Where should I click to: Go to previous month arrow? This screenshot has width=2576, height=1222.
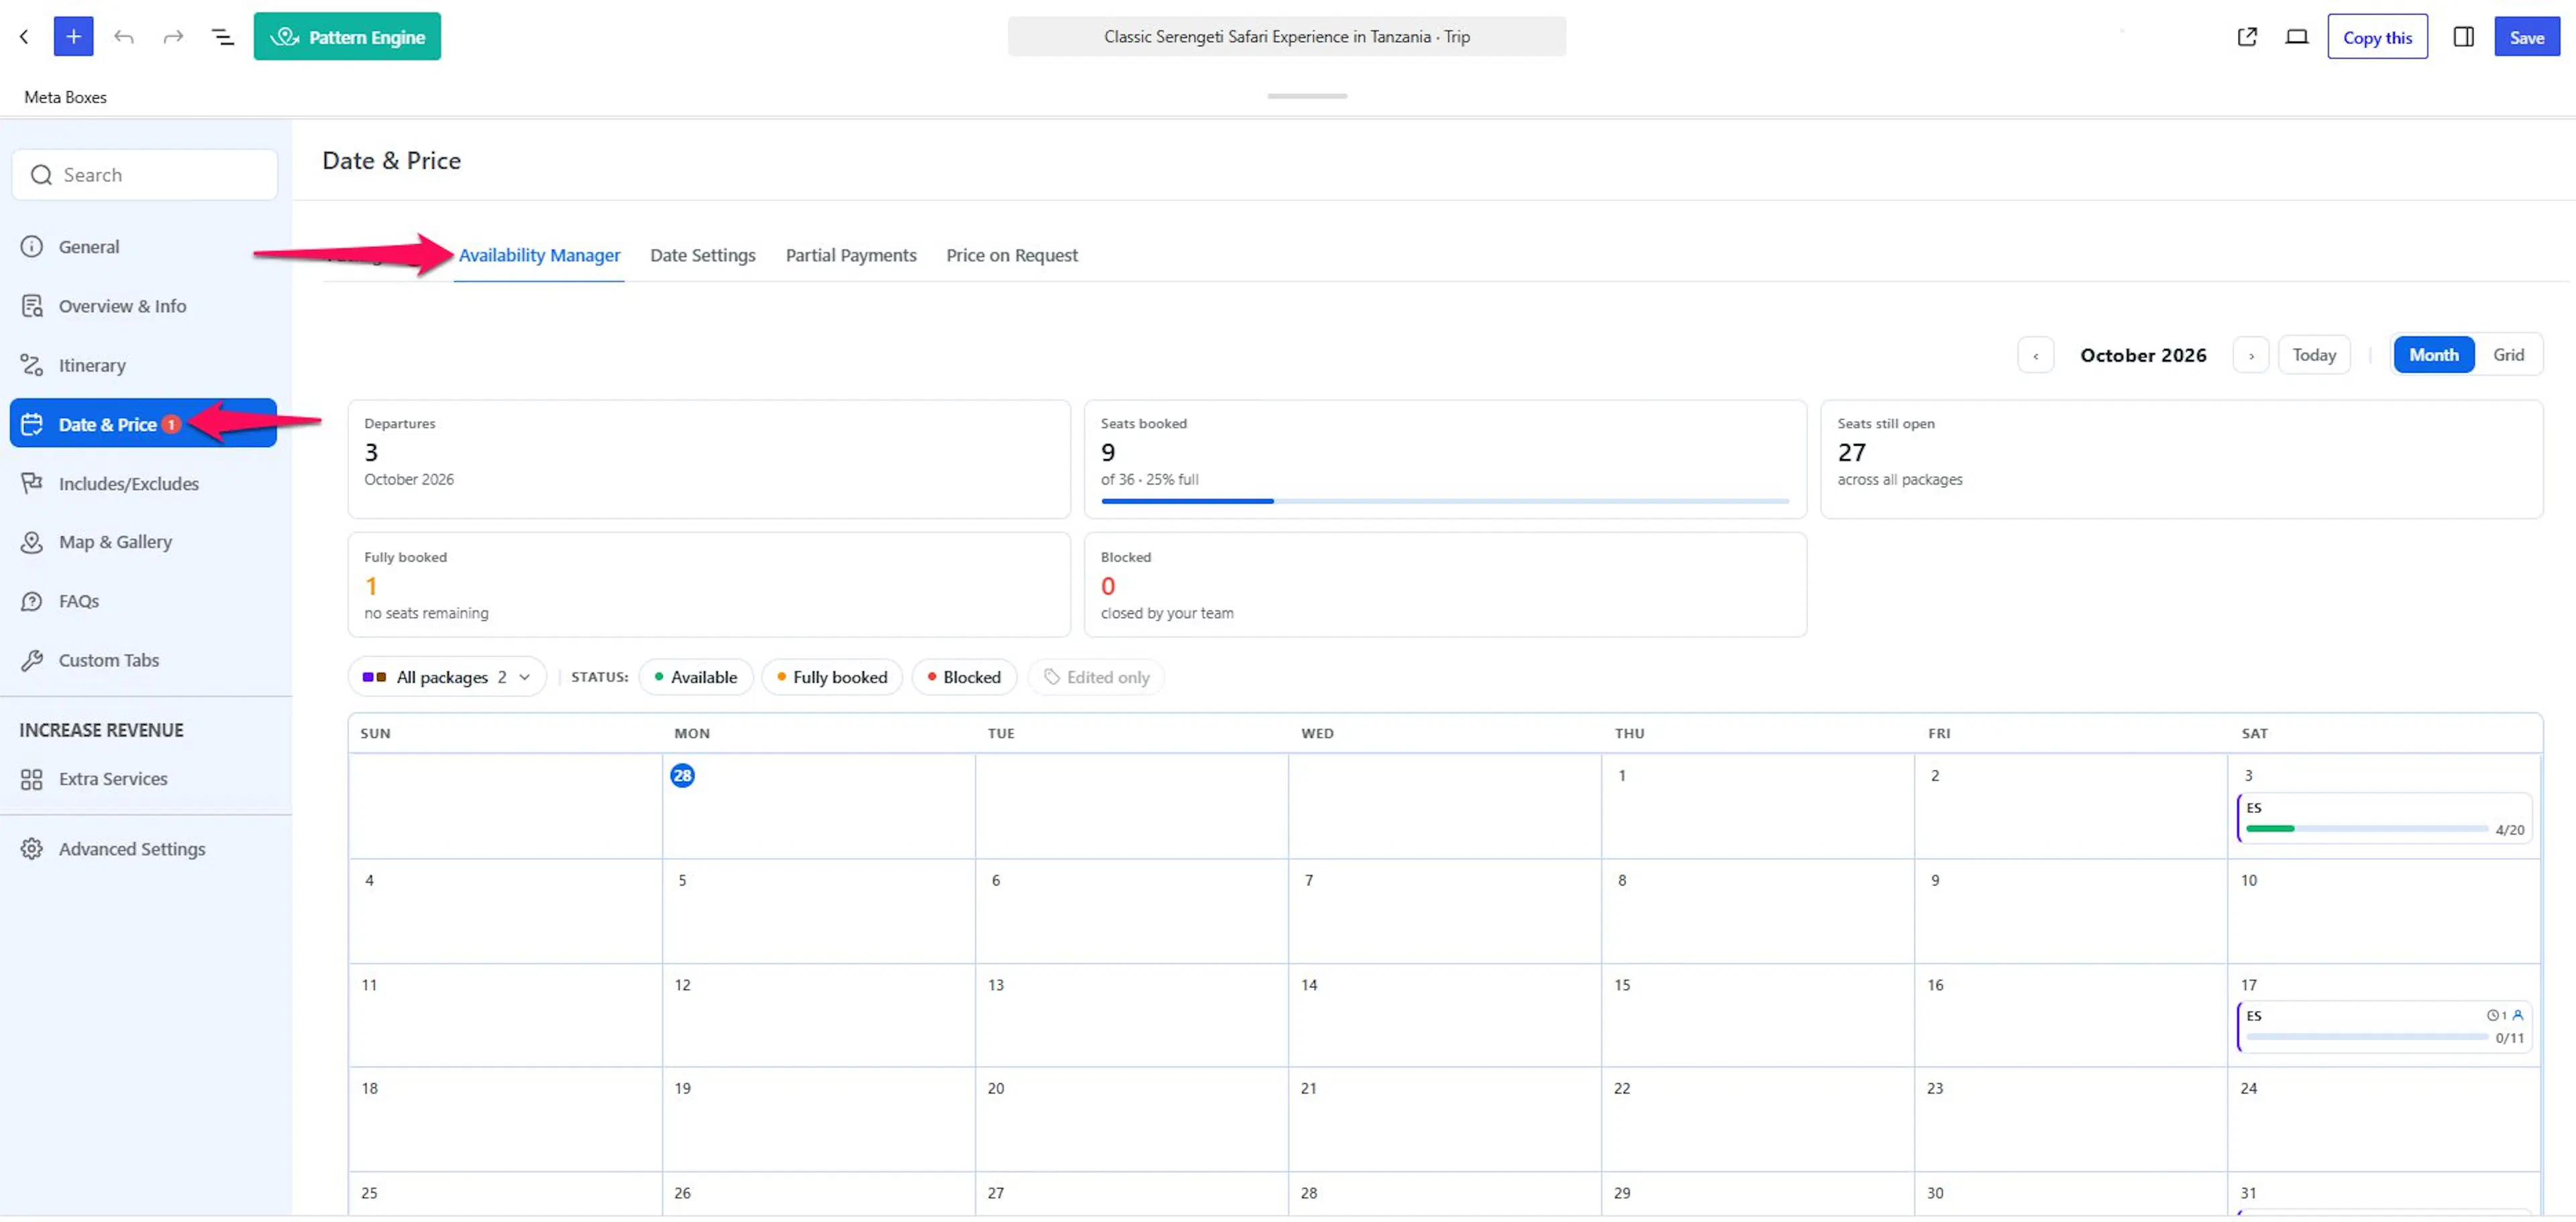tap(2035, 355)
